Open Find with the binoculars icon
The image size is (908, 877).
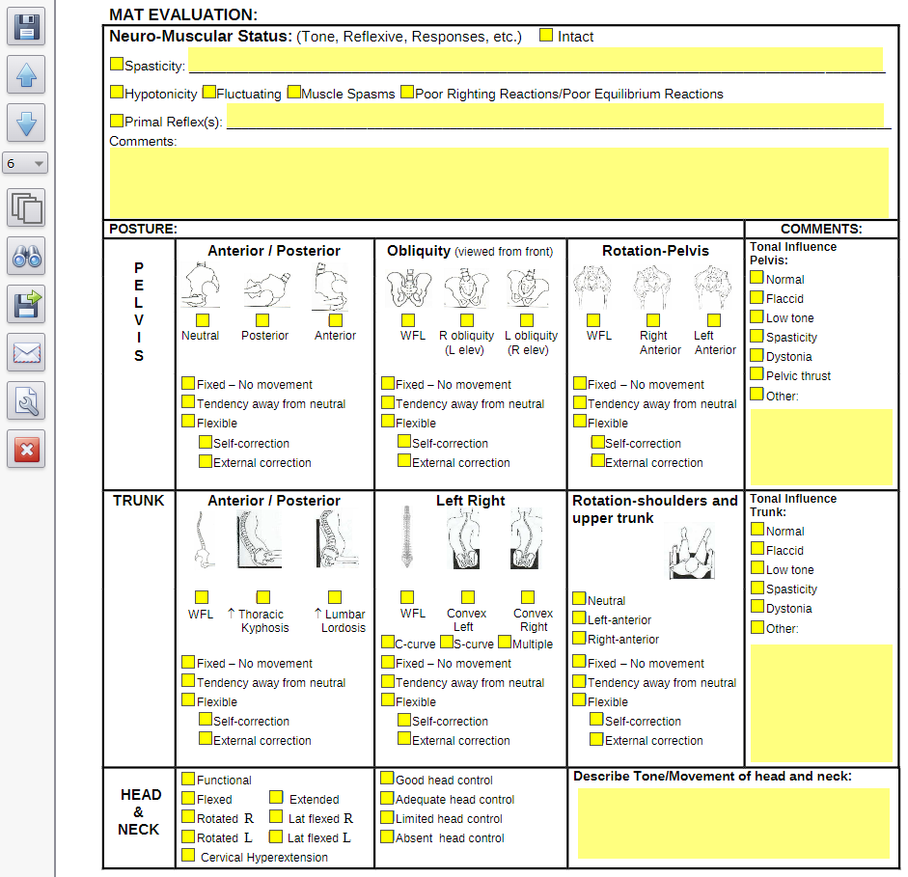[26, 257]
